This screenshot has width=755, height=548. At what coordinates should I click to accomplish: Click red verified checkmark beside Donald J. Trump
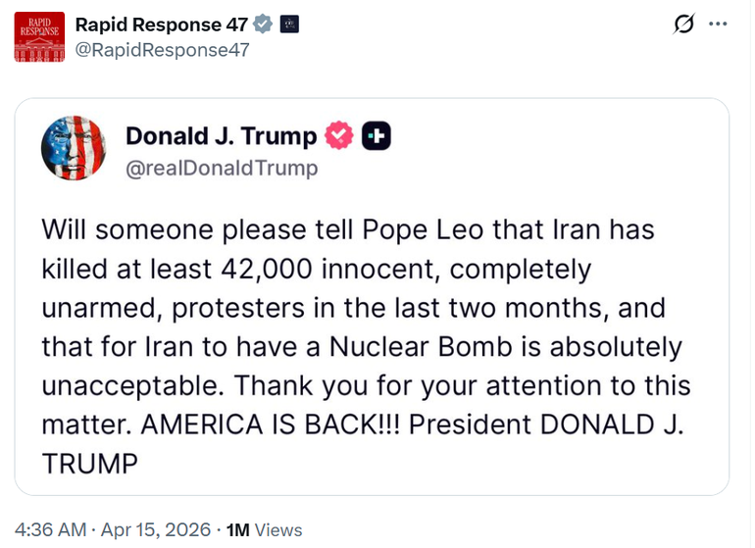click(340, 136)
